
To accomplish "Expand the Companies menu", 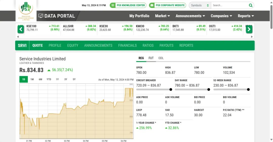I will tap(221, 16).
